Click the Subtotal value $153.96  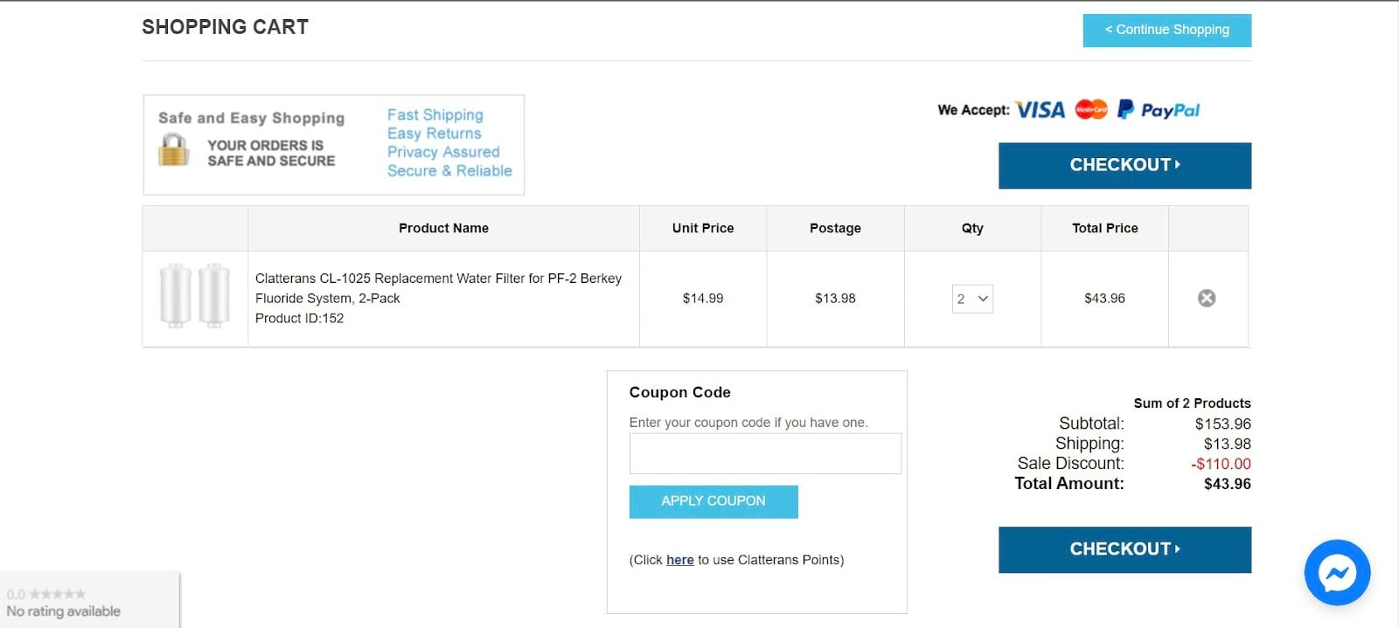tap(1222, 424)
